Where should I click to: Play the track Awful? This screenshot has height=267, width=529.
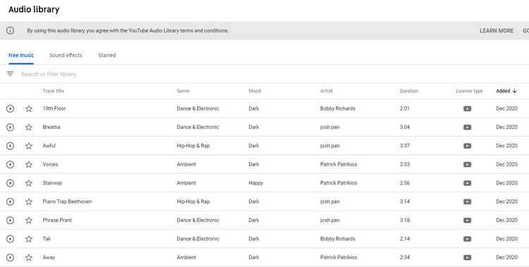[10, 146]
